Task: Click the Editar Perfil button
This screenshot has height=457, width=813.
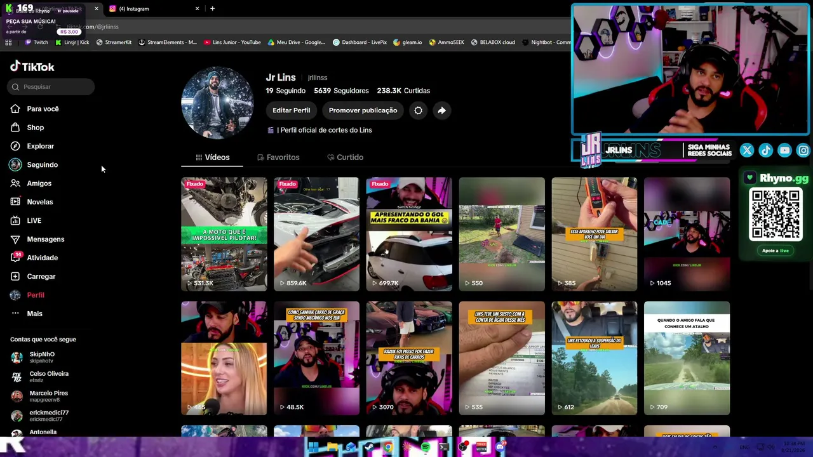Action: point(292,110)
